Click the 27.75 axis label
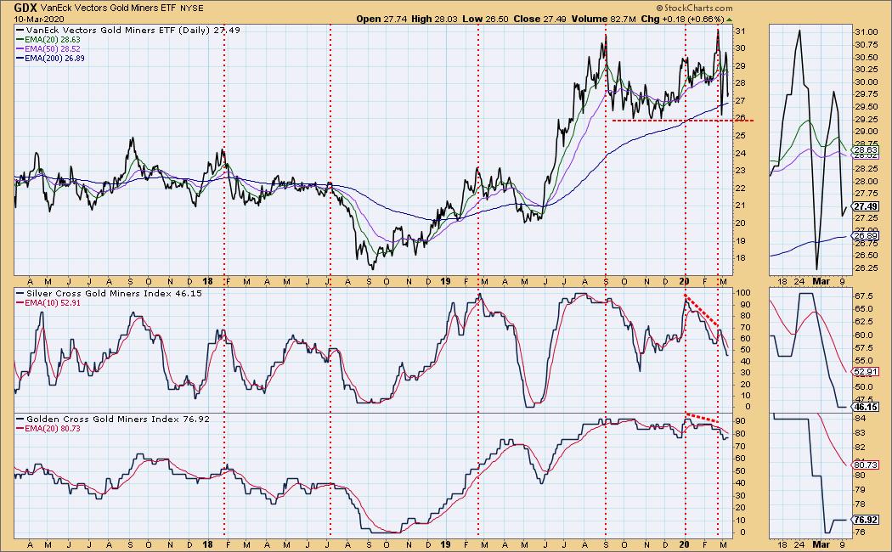This screenshot has width=892, height=552. click(x=866, y=194)
